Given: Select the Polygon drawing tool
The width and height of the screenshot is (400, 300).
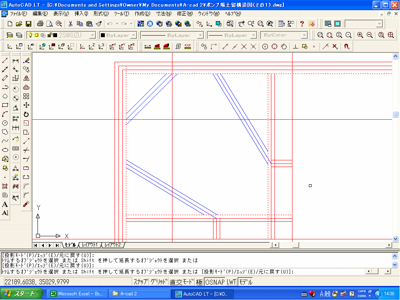Looking at the screenshot, I should (5, 96).
